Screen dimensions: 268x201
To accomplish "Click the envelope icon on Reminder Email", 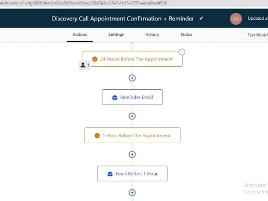I will point(115,98).
